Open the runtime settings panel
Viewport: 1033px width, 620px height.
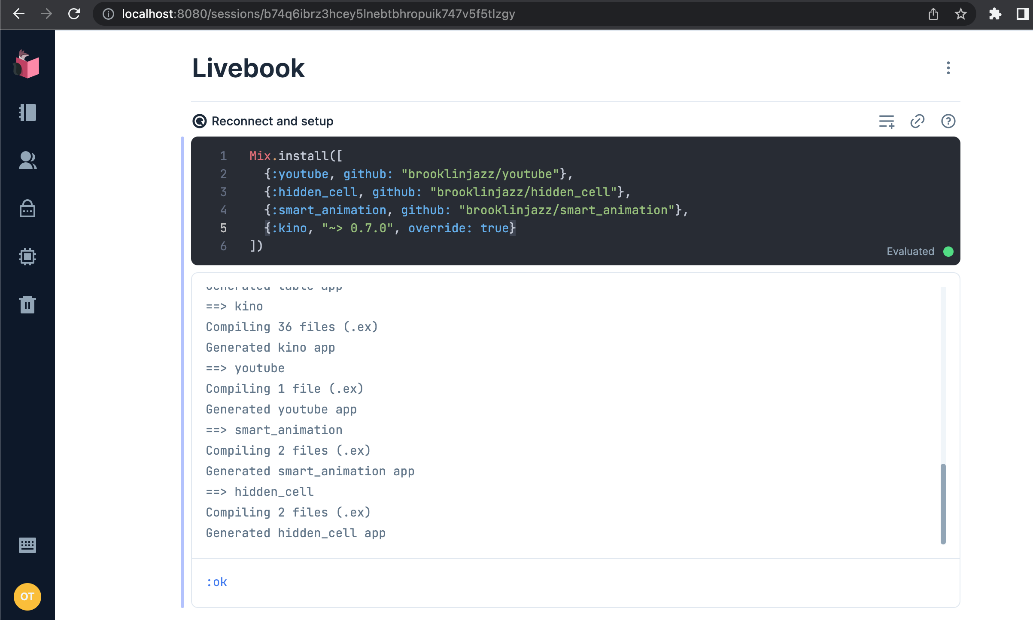(27, 257)
